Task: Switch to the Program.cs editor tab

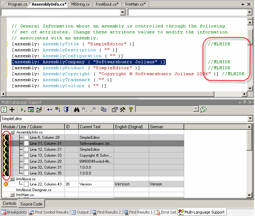Action: point(17,4)
